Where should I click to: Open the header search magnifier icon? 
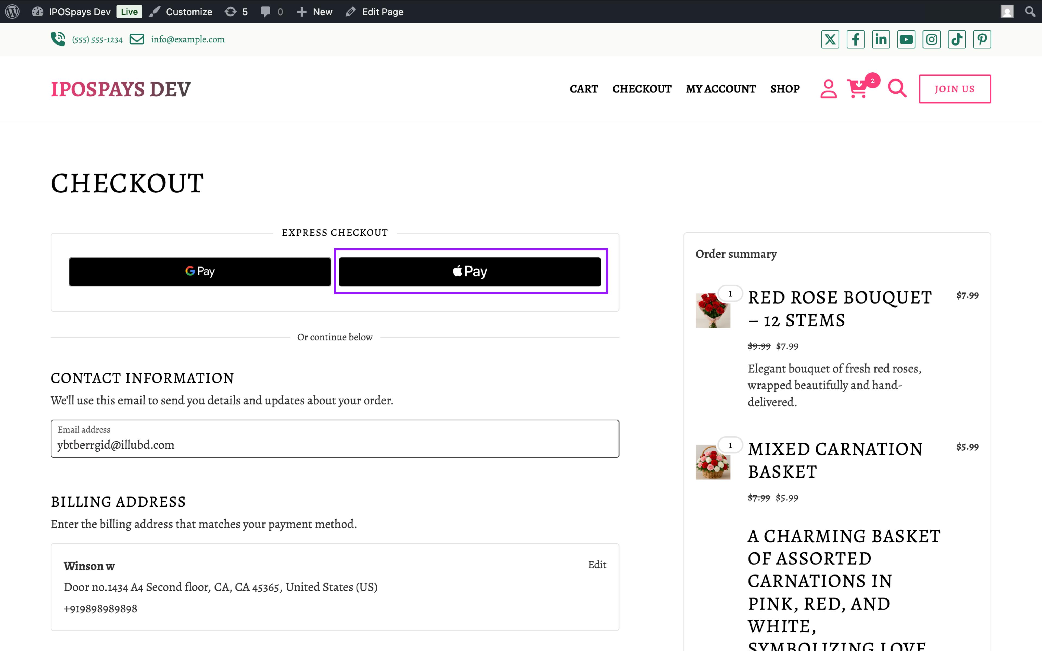click(x=897, y=89)
